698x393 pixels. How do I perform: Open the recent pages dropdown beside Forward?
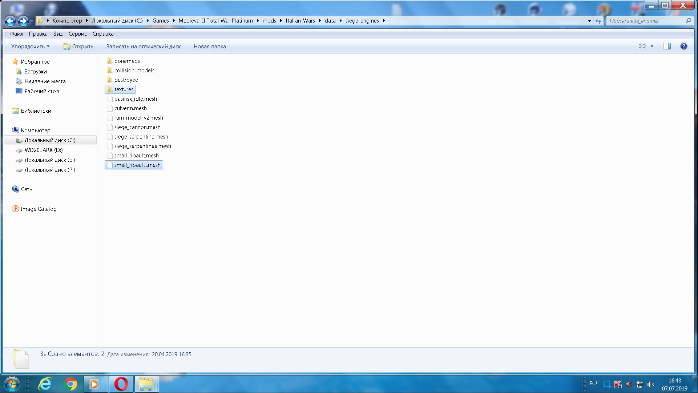click(32, 21)
